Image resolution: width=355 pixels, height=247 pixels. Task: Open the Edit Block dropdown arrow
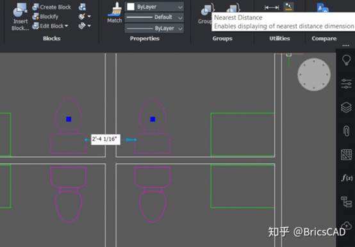tap(67, 26)
